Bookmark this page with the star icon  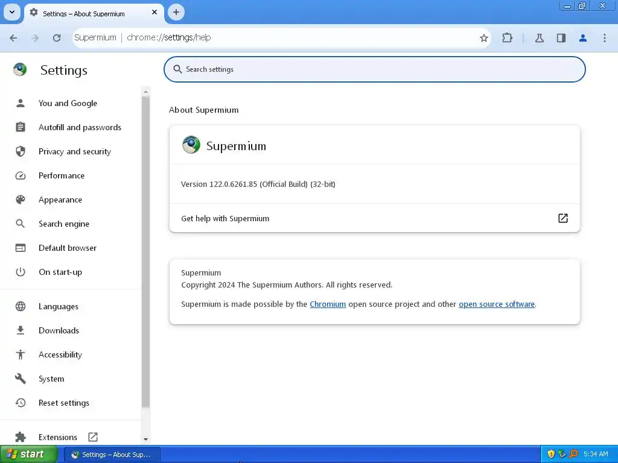tap(484, 38)
